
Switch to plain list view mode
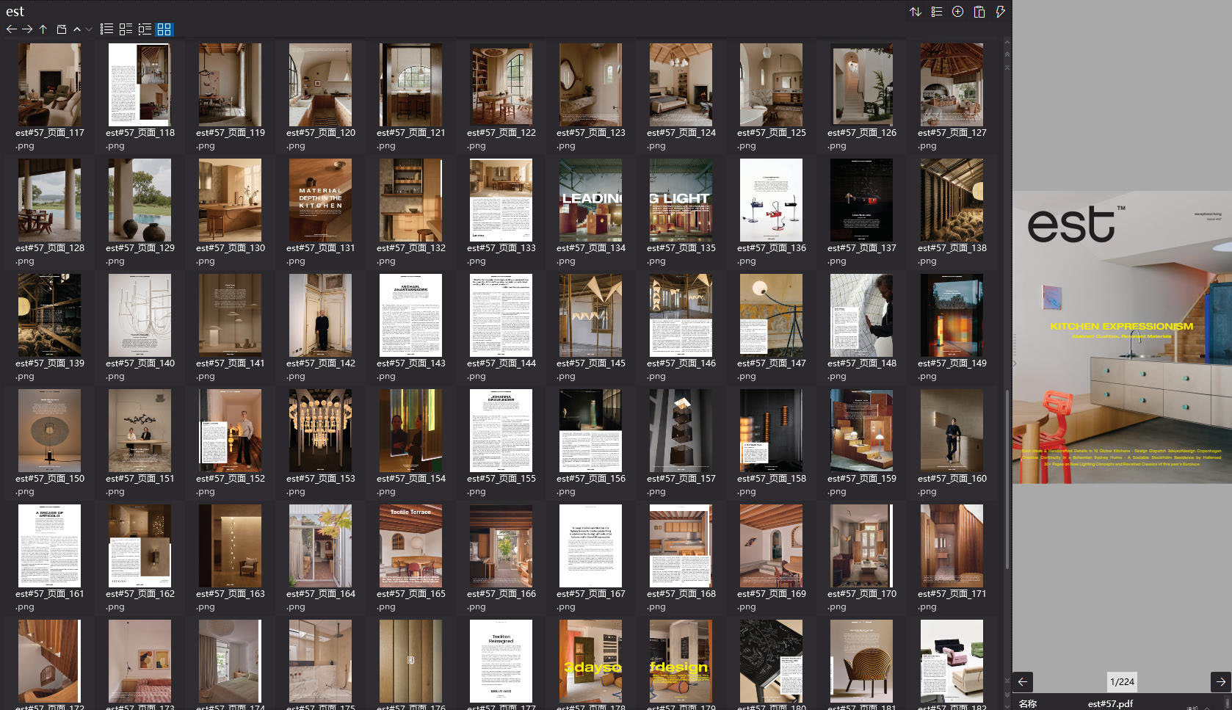click(106, 29)
